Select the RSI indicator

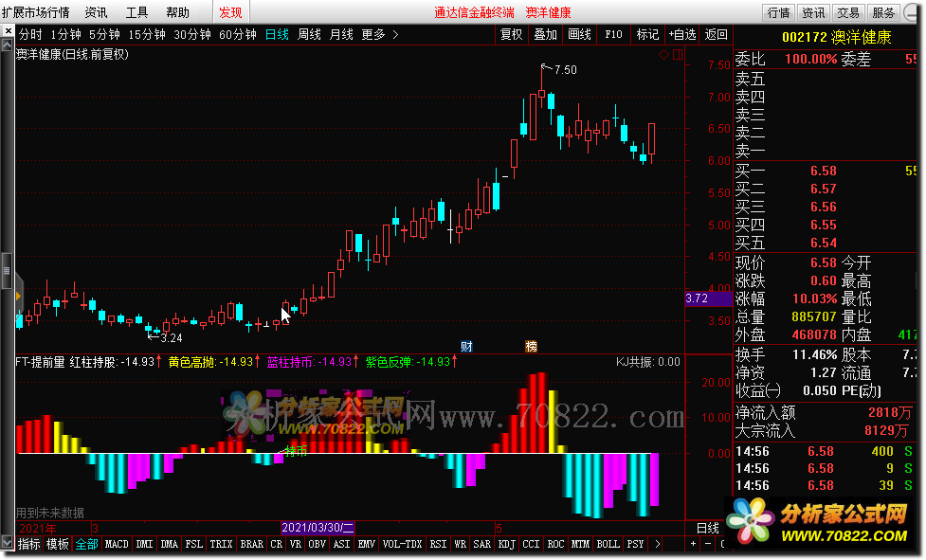438,544
